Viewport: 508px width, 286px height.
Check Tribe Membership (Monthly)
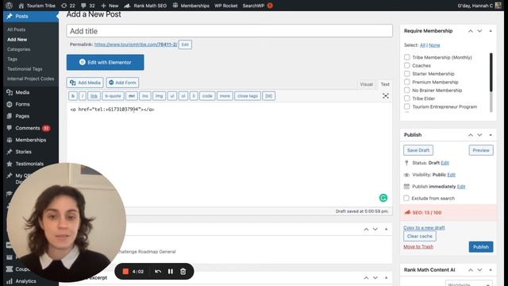tap(407, 57)
